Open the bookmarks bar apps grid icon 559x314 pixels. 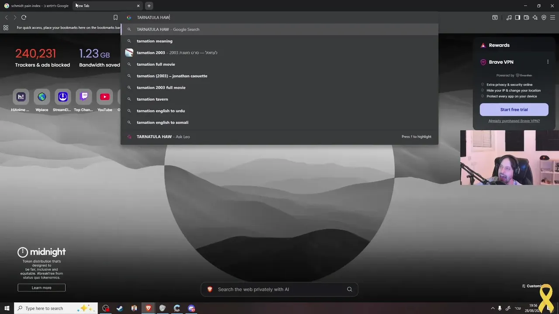pyautogui.click(x=6, y=27)
